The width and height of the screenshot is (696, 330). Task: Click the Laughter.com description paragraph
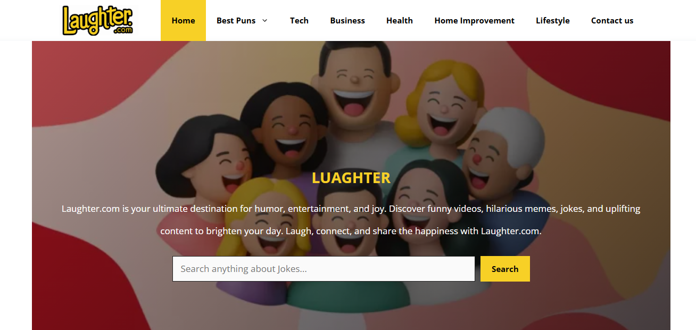(x=351, y=220)
